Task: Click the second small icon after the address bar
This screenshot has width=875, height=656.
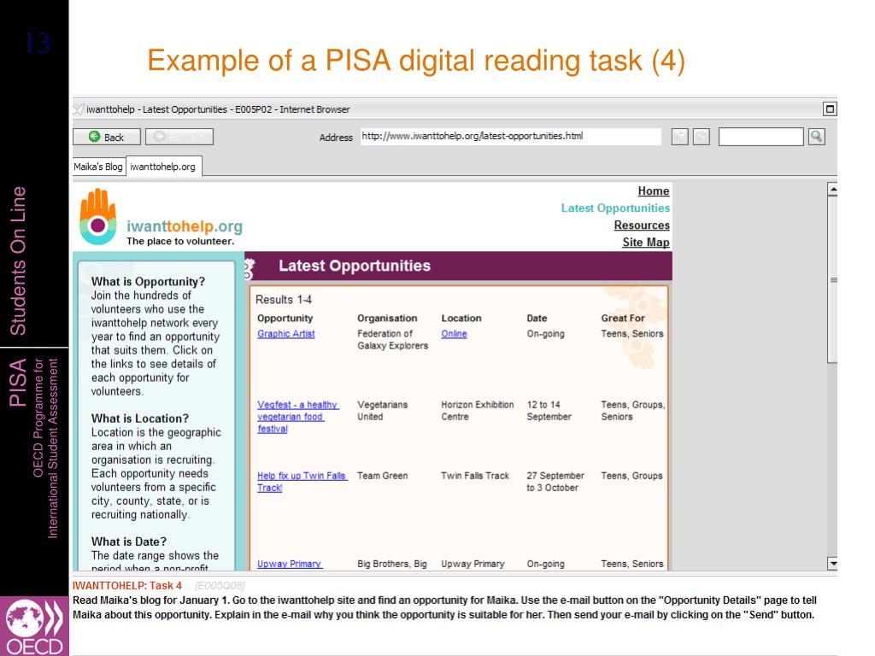Action: pos(702,136)
